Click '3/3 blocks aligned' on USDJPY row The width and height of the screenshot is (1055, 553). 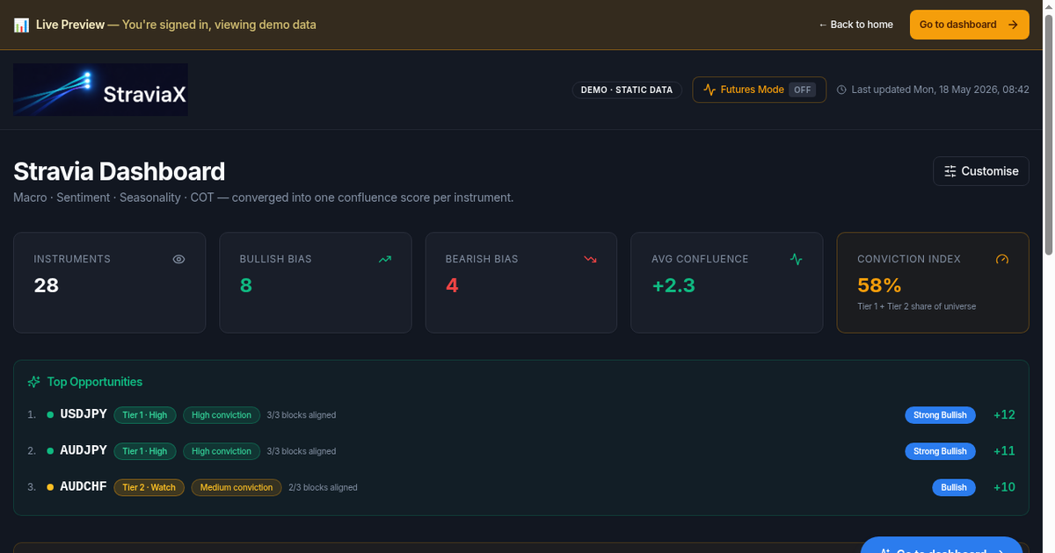point(302,415)
